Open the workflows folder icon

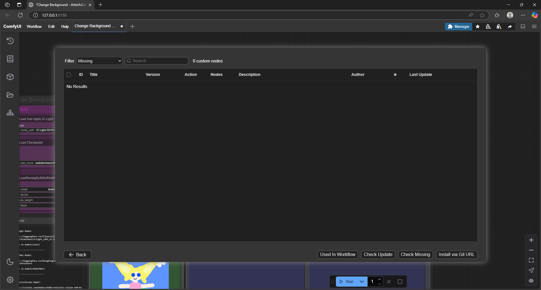pyautogui.click(x=10, y=95)
